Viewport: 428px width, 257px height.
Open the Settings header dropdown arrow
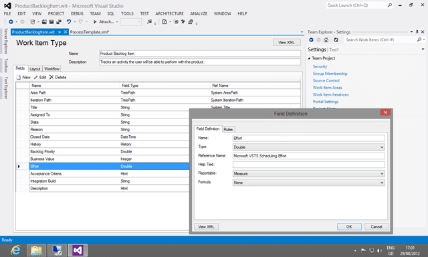pyautogui.click(x=423, y=50)
